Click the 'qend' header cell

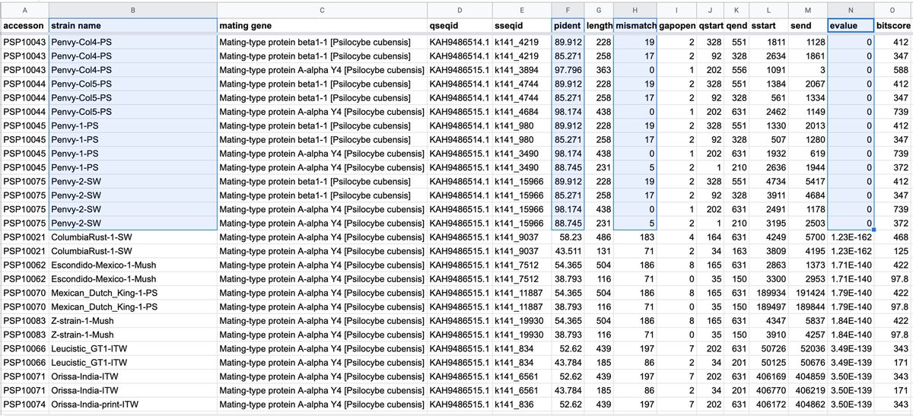coord(736,26)
